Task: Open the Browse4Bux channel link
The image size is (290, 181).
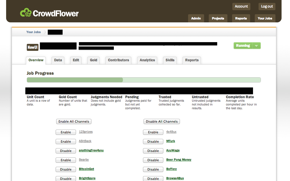Action: (x=175, y=178)
